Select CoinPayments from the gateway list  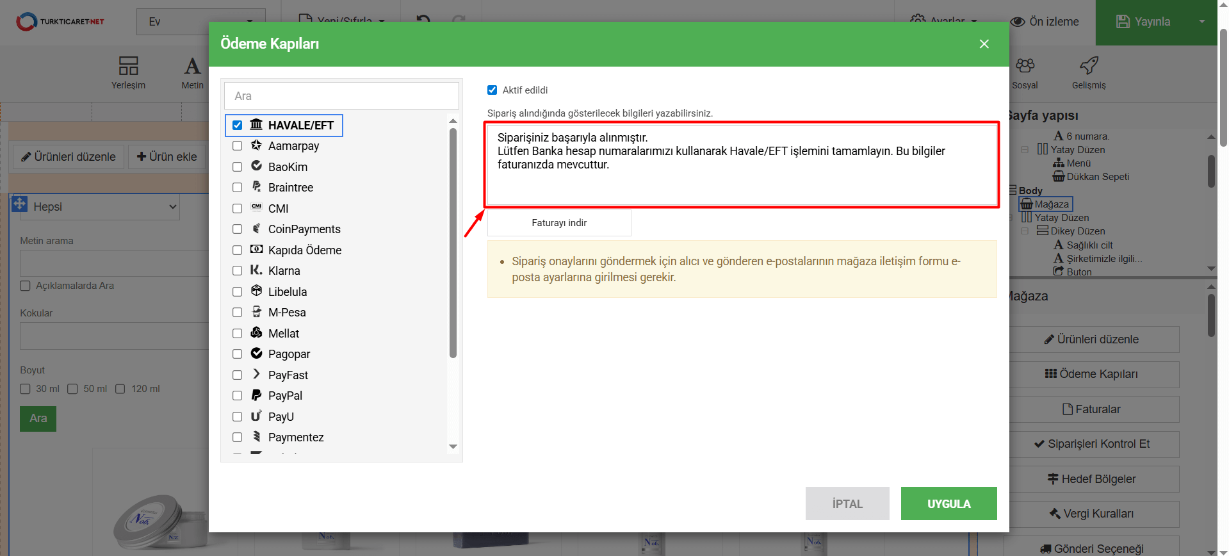(x=304, y=229)
